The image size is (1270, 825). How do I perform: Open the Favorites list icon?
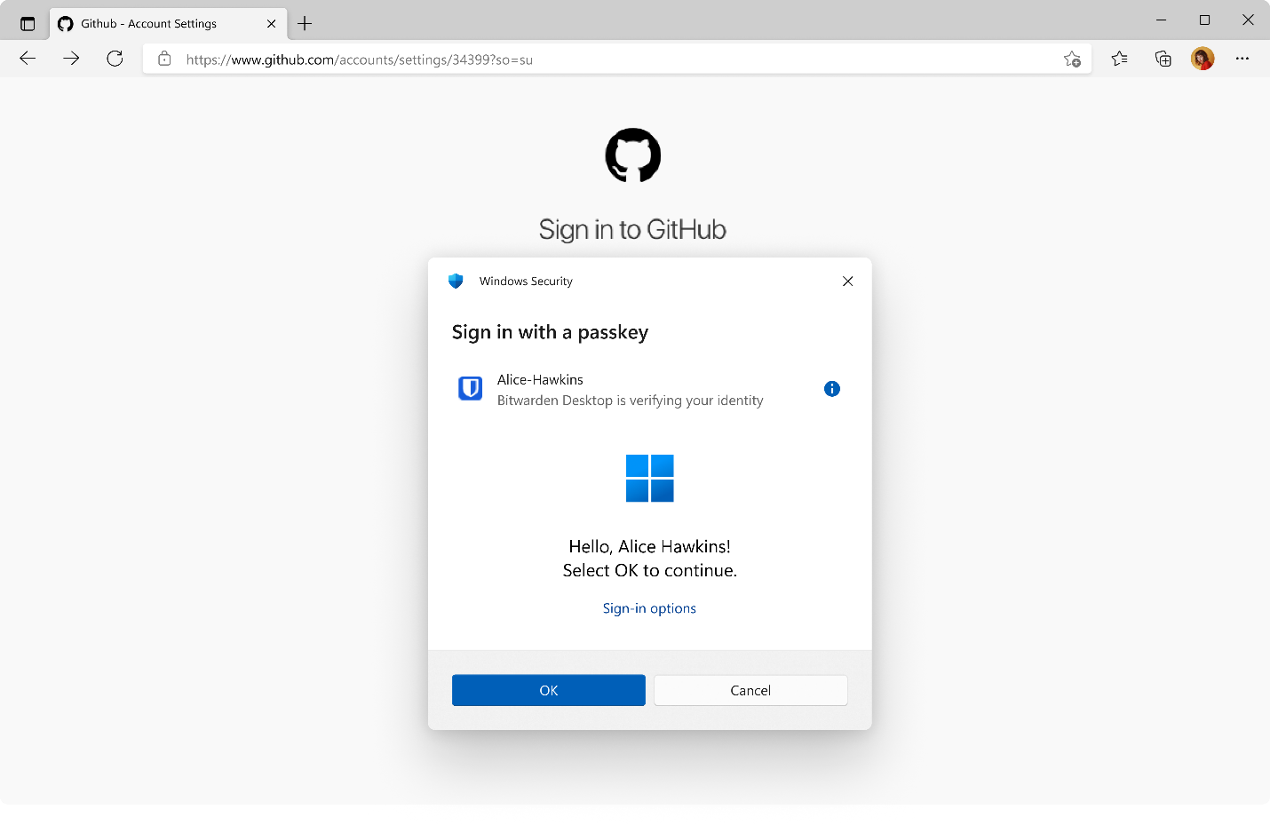coord(1119,59)
